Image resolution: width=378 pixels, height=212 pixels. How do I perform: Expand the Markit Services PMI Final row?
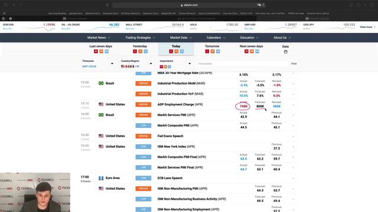point(294,168)
